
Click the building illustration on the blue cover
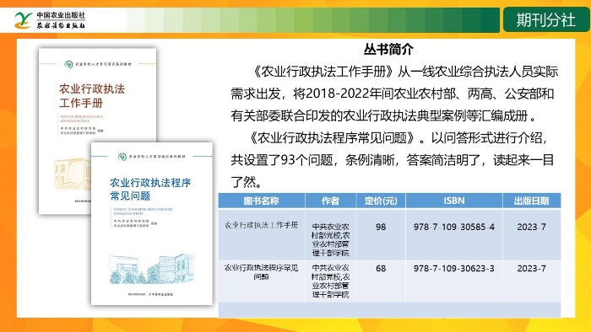click(151, 269)
